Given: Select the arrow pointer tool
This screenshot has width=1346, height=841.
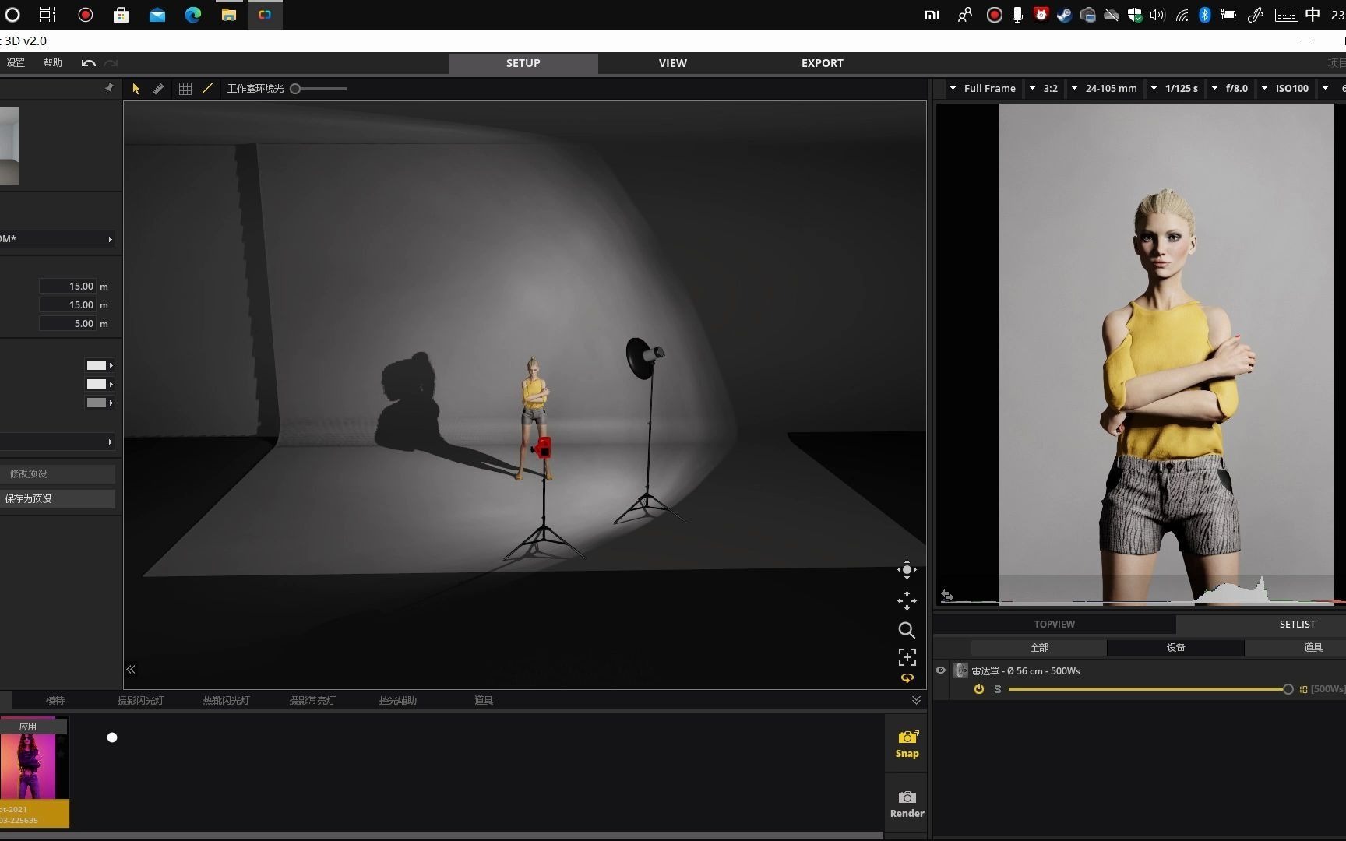Looking at the screenshot, I should [x=136, y=89].
